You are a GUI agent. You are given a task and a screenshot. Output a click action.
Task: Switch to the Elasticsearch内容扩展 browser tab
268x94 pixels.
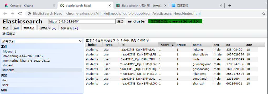tap(141, 5)
